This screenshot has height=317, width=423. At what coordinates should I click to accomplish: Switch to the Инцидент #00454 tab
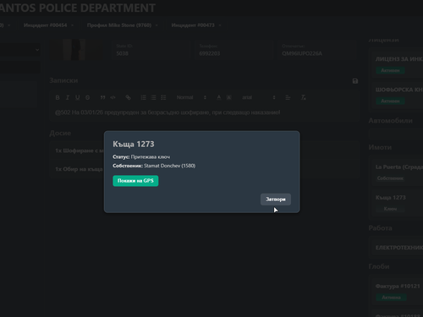pyautogui.click(x=46, y=25)
